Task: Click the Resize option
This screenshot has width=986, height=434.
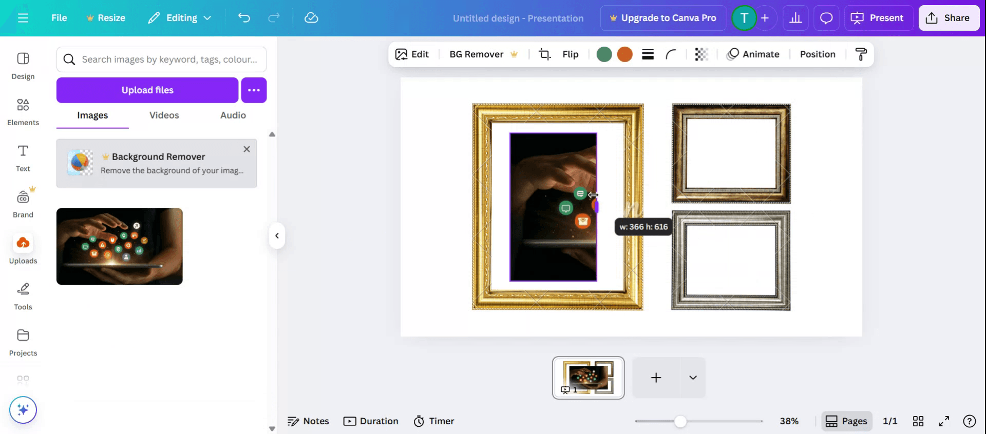Action: 106,18
